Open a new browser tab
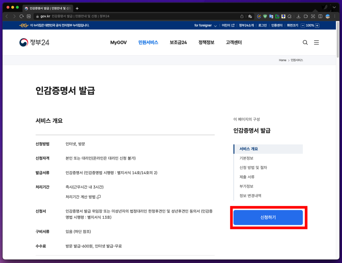342x263 pixels. click(x=77, y=8)
